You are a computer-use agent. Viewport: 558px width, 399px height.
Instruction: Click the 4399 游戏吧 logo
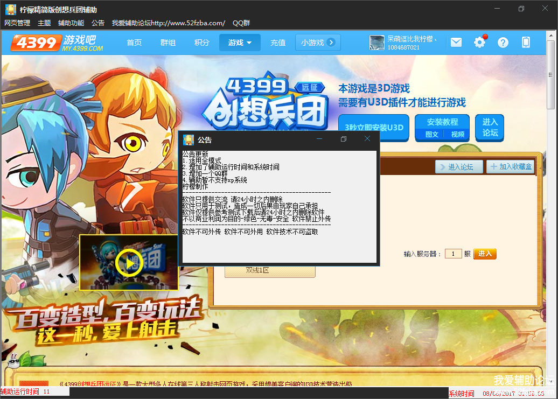click(x=57, y=43)
